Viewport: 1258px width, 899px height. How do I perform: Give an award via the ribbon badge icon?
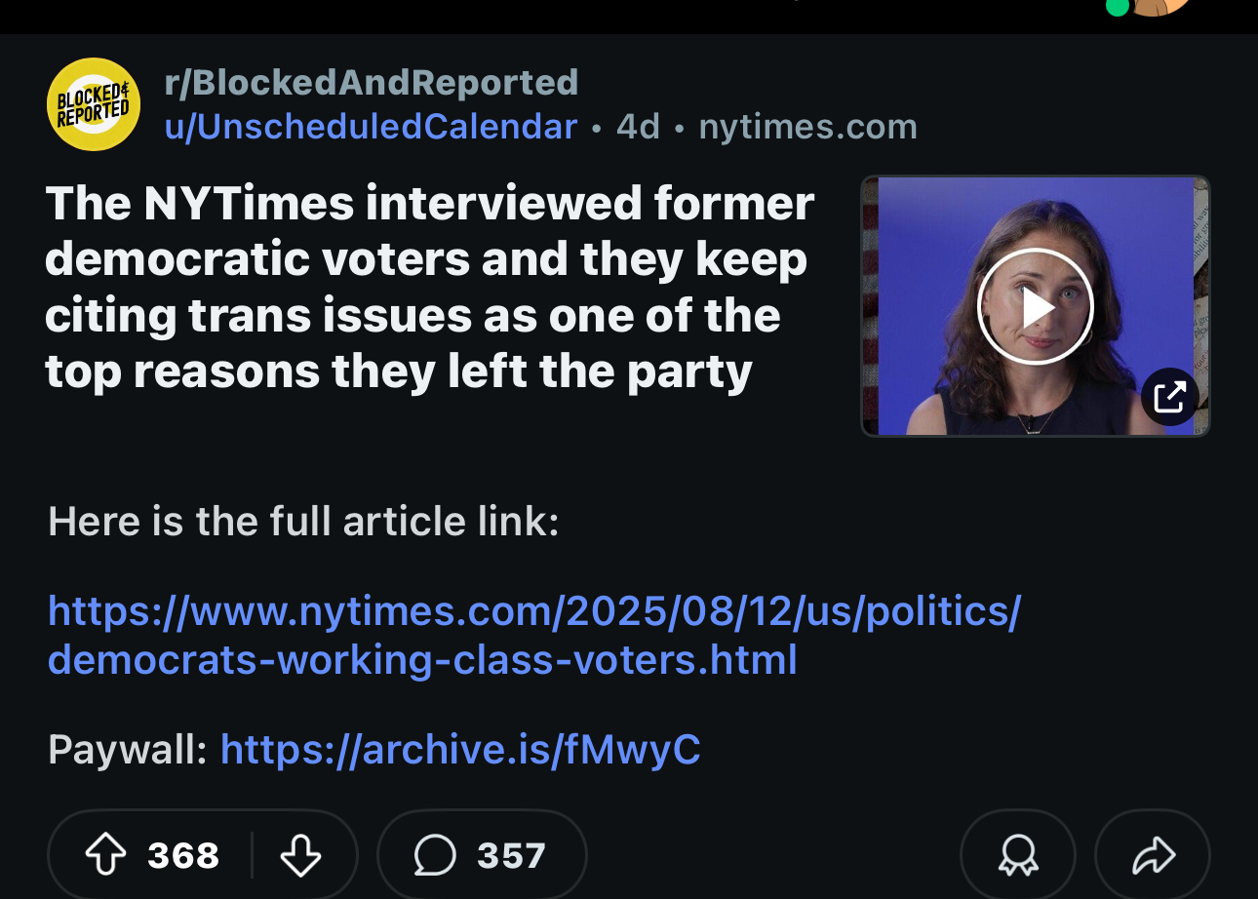tap(1018, 856)
